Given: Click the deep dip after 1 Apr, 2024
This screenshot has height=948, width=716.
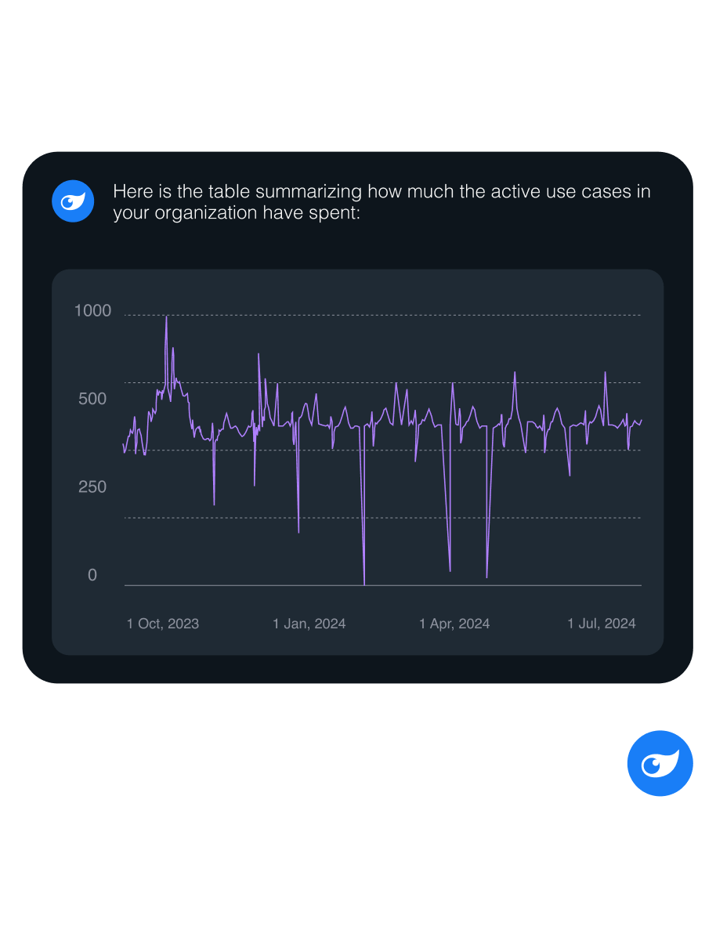Looking at the screenshot, I should pos(486,577).
